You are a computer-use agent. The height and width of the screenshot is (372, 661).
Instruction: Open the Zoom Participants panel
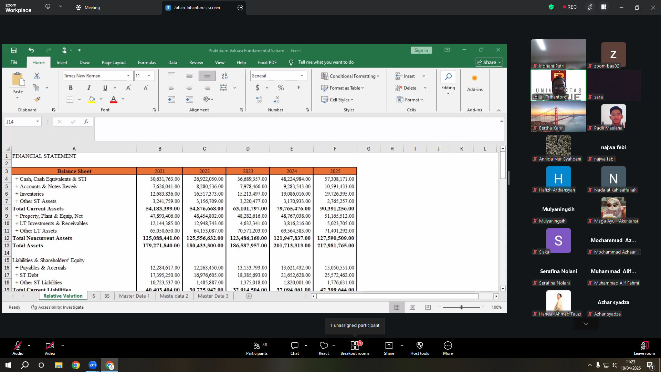click(257, 348)
